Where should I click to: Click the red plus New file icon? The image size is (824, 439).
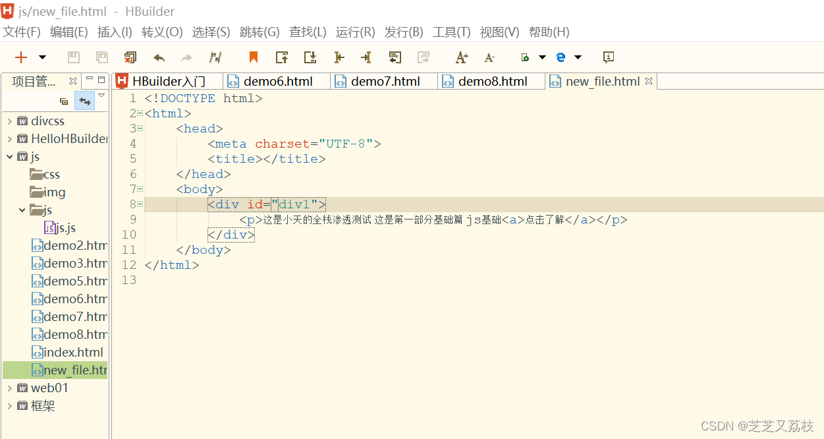tap(21, 57)
